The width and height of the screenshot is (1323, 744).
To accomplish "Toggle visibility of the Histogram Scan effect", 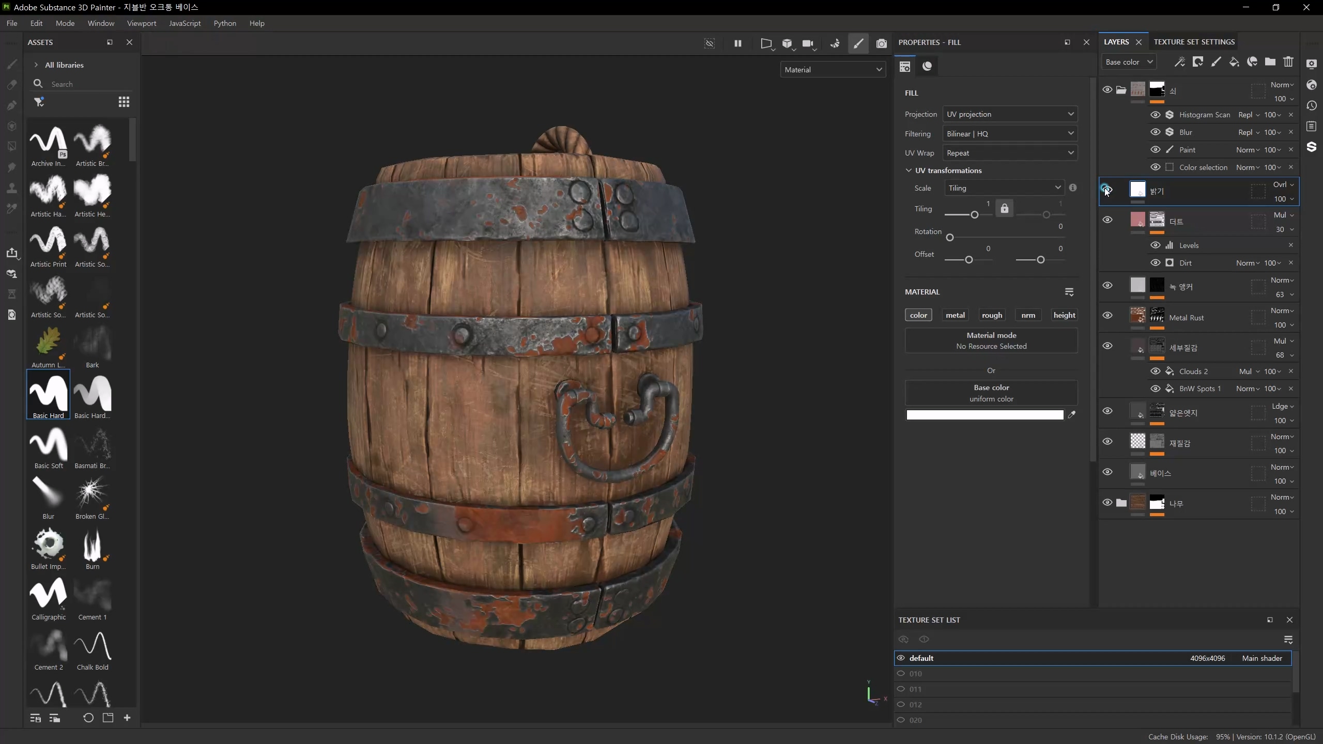I will tap(1155, 115).
